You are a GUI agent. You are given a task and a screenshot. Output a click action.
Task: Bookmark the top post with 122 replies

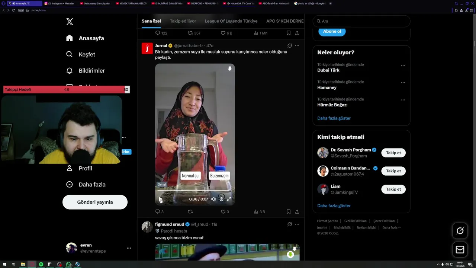pos(288,33)
